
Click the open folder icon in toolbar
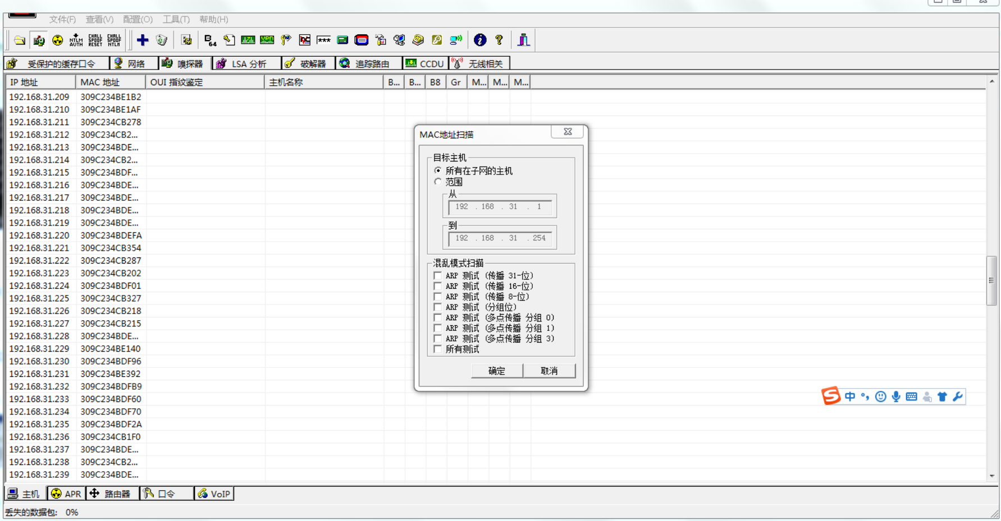coord(20,40)
